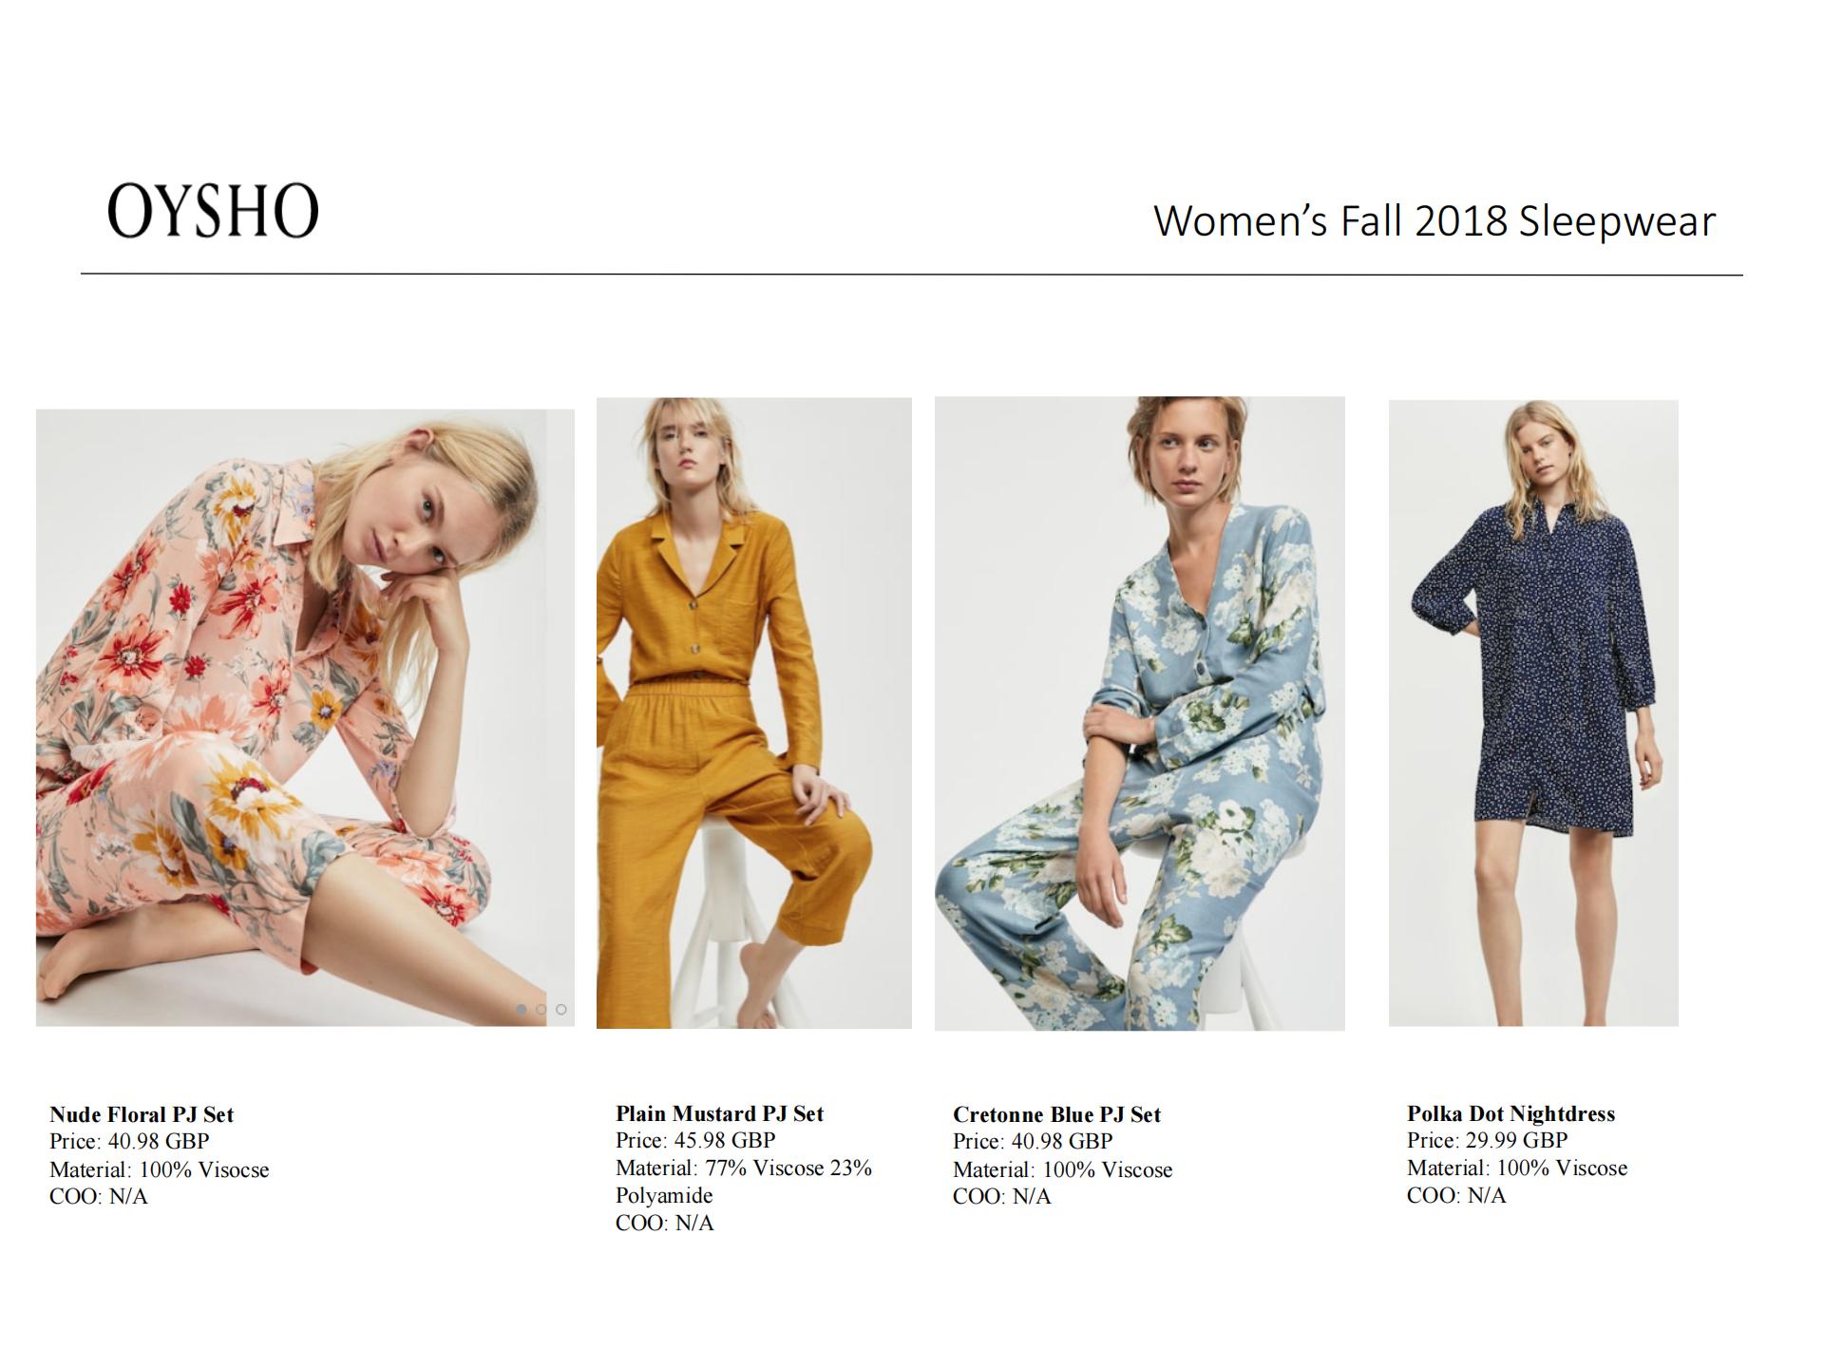Click the Cretonne Blue PJ Set title
The image size is (1824, 1368).
coord(1056,1114)
